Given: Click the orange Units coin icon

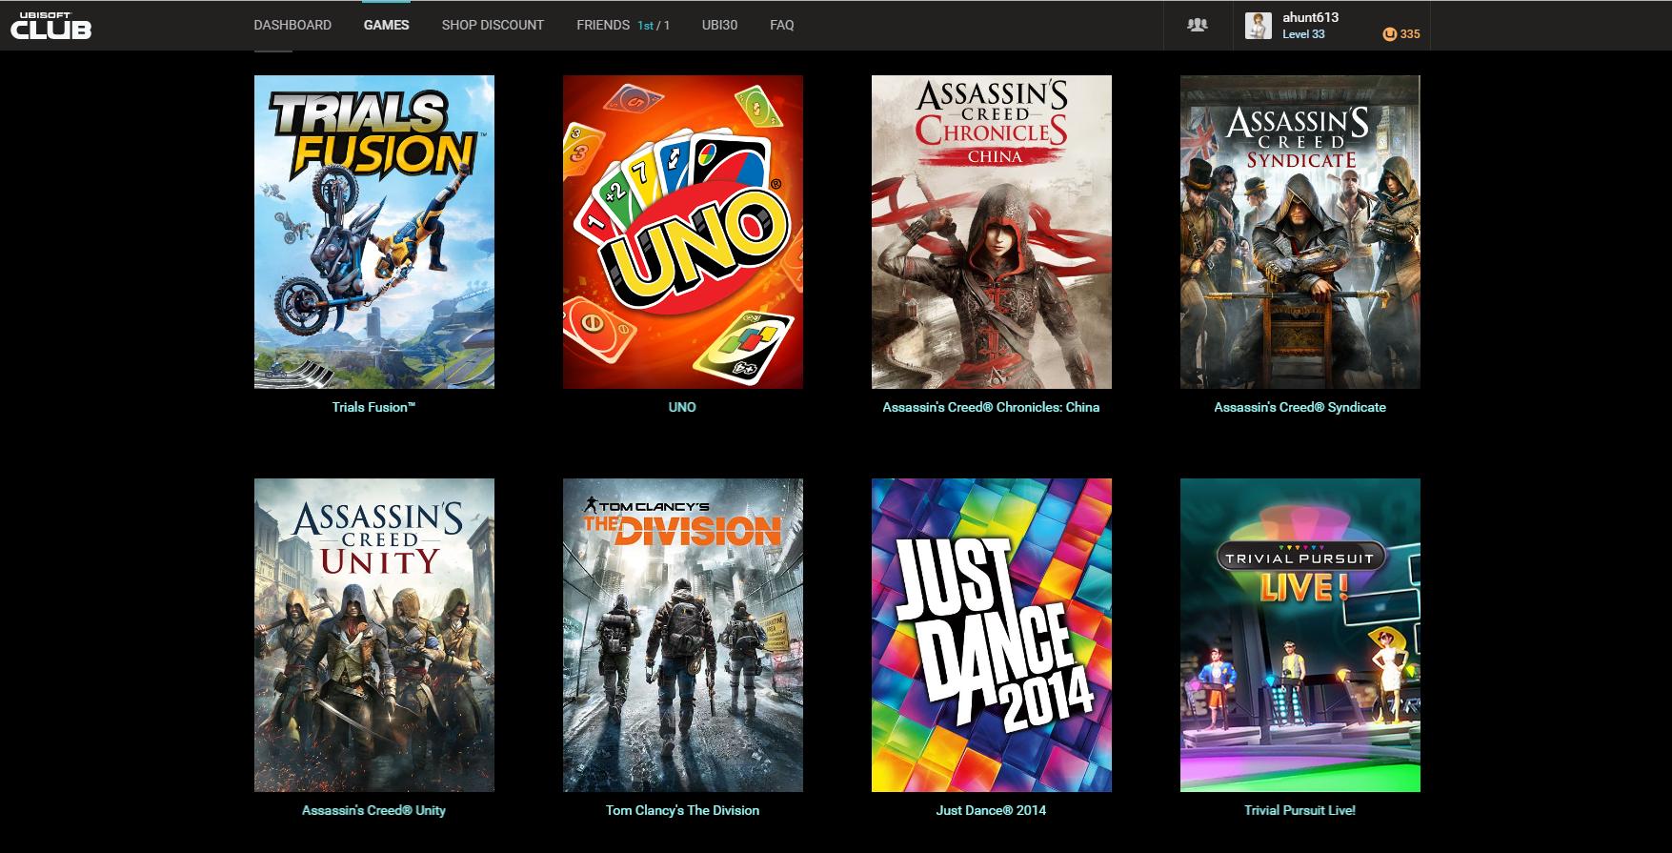Looking at the screenshot, I should point(1389,34).
